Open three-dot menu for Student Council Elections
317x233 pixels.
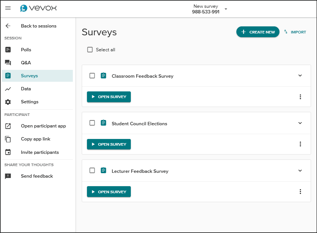click(x=300, y=144)
